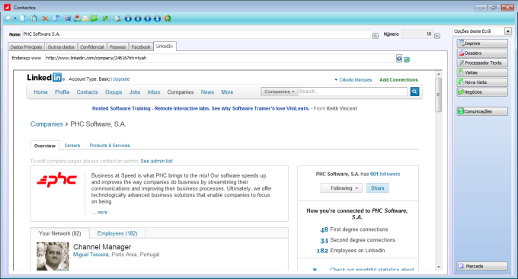
Task: Click the document preview magnifier icon
Action: pyautogui.click(x=117, y=18)
